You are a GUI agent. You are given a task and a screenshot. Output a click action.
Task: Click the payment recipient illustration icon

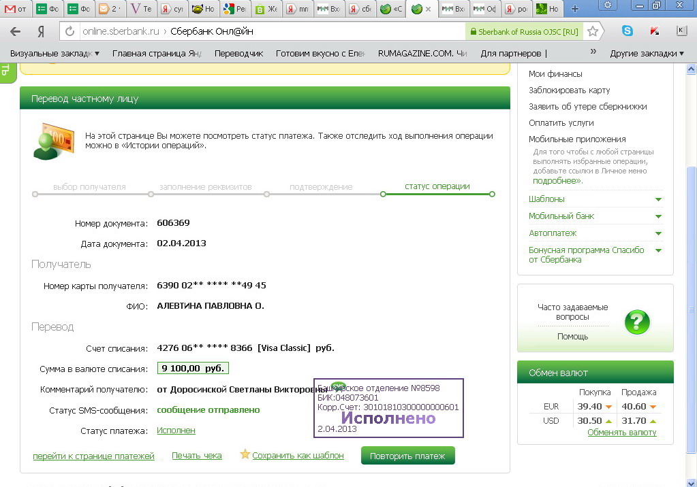(53, 141)
